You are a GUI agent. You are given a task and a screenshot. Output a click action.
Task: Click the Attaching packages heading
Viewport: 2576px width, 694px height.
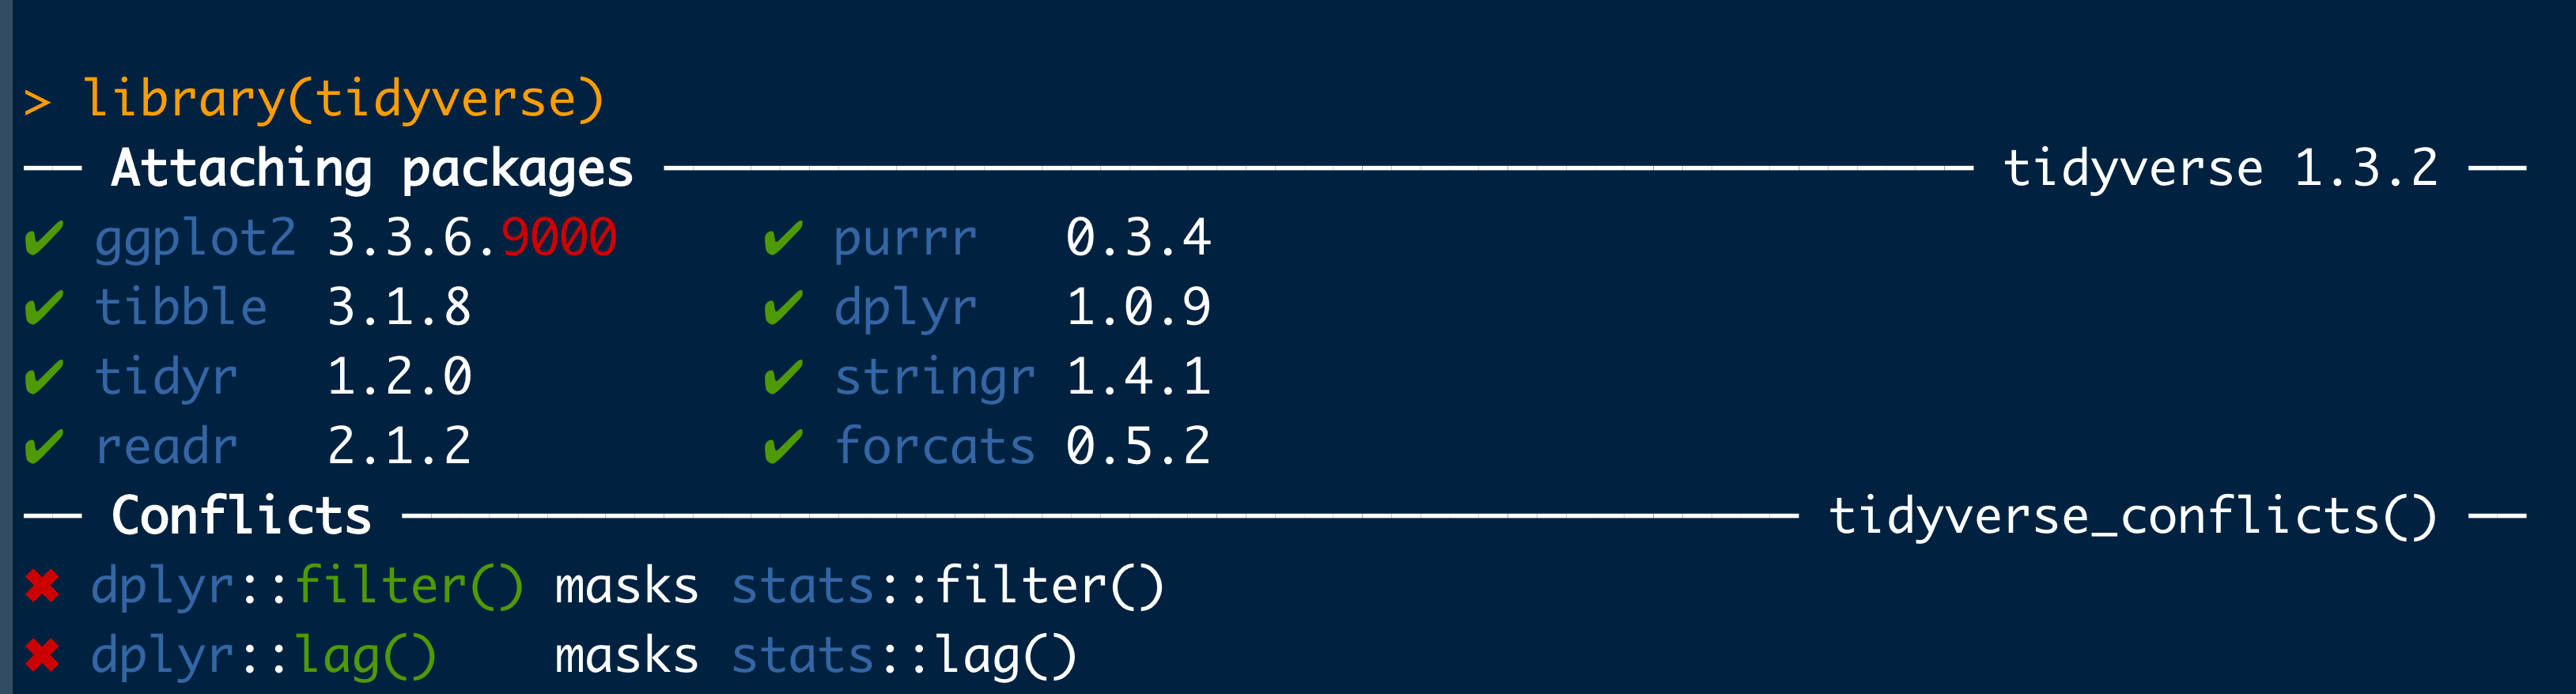[372, 168]
